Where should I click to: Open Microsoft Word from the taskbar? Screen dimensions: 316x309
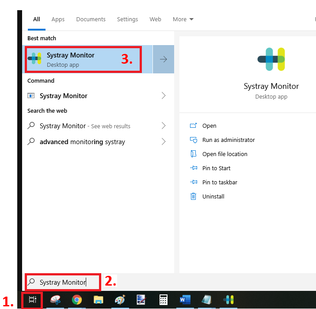[x=185, y=300]
